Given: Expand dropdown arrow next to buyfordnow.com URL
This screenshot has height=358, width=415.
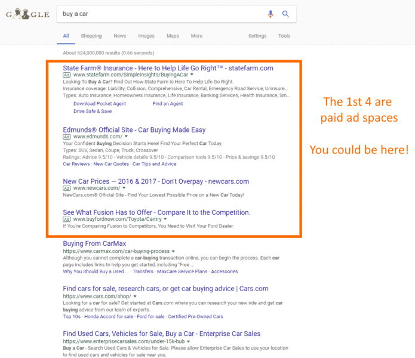Looking at the screenshot, I should (x=165, y=219).
